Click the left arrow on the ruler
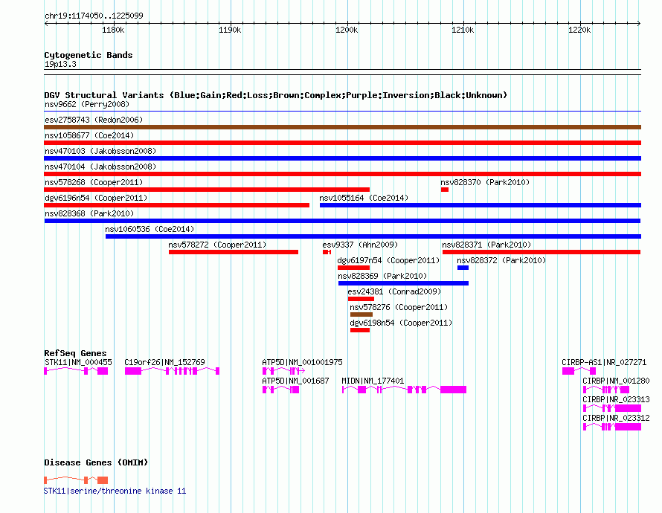 click(46, 23)
